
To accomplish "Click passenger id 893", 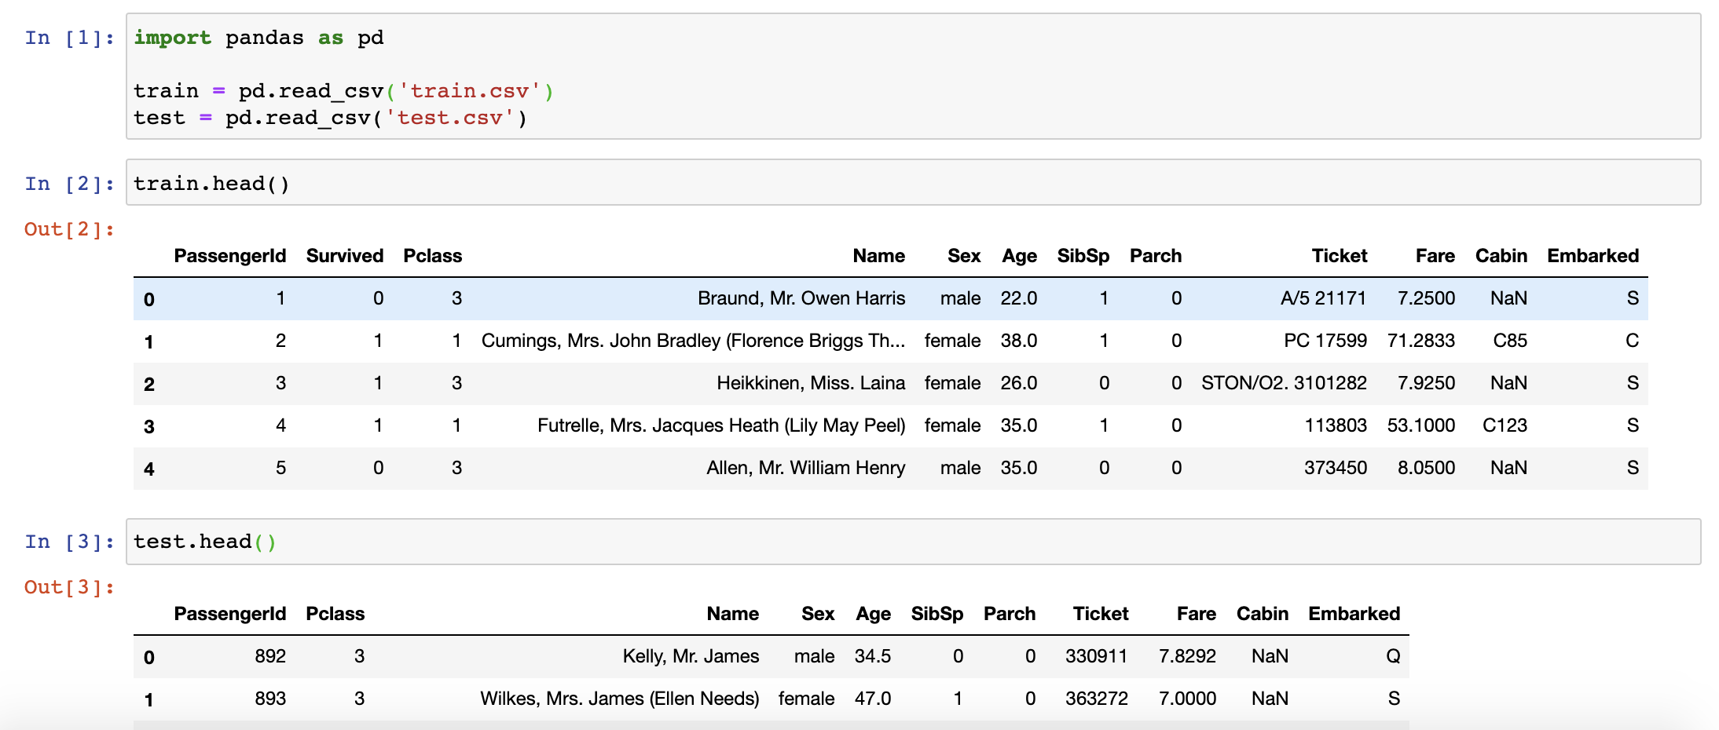I will (270, 699).
